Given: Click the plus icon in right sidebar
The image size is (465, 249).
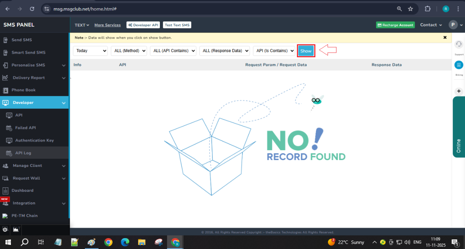Looking at the screenshot, I should pyautogui.click(x=459, y=91).
